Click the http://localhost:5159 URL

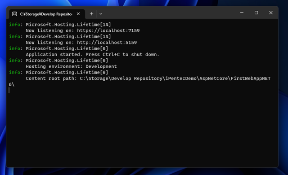click(x=107, y=43)
